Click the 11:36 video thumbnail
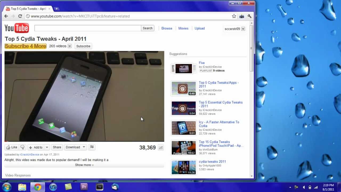This screenshot has height=192, width=341. point(184,167)
